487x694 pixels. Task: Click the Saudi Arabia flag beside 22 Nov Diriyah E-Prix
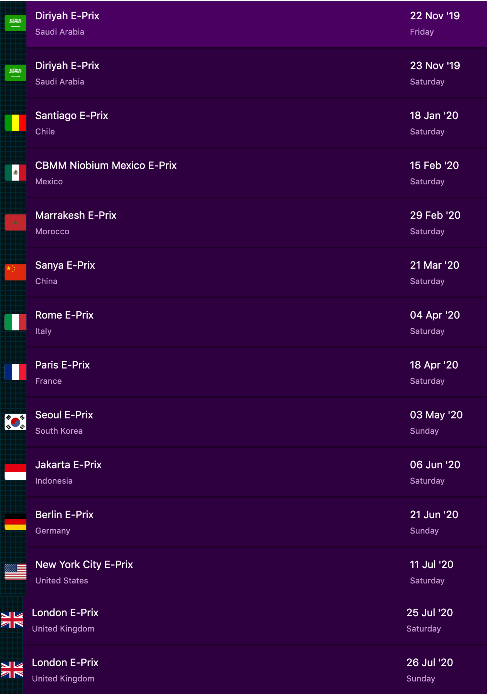tap(15, 23)
